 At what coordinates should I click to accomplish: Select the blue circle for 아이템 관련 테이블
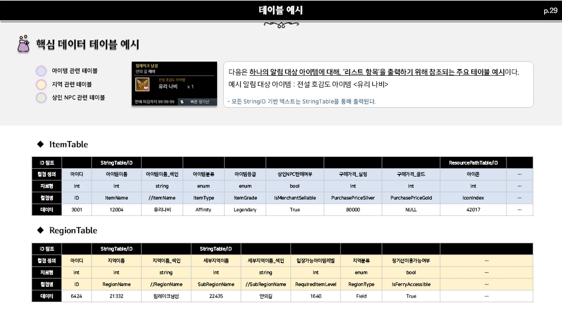coord(41,71)
